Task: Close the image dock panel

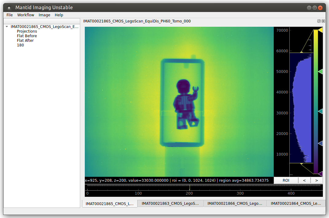Action: 323,21
